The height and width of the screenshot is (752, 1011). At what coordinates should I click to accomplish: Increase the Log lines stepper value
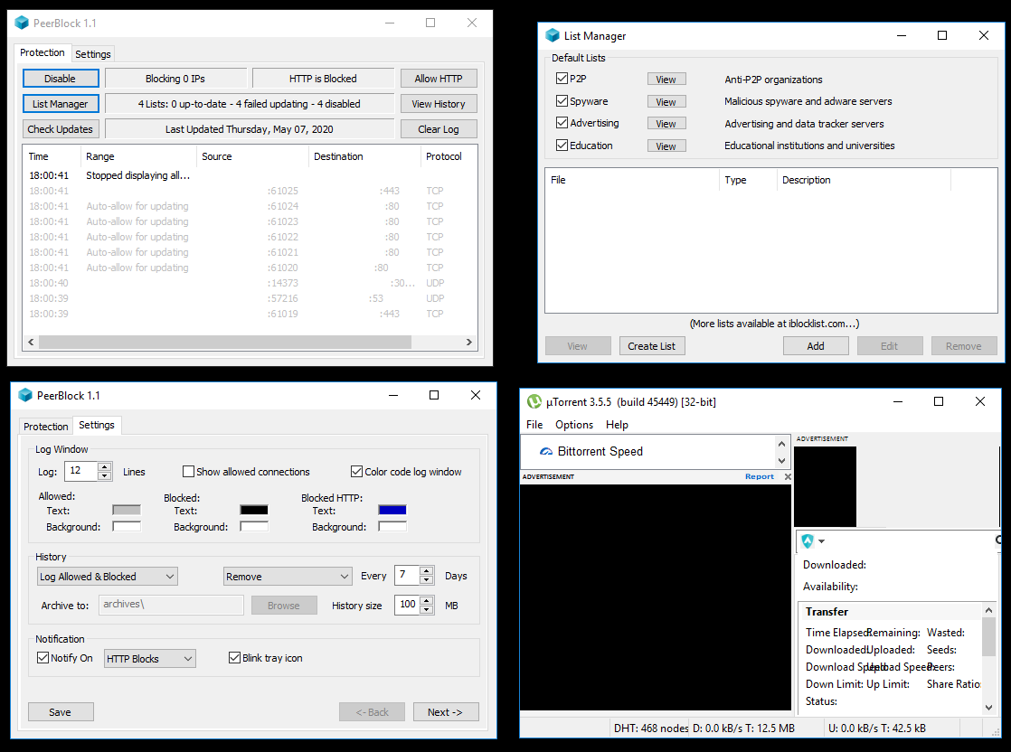pyautogui.click(x=104, y=467)
